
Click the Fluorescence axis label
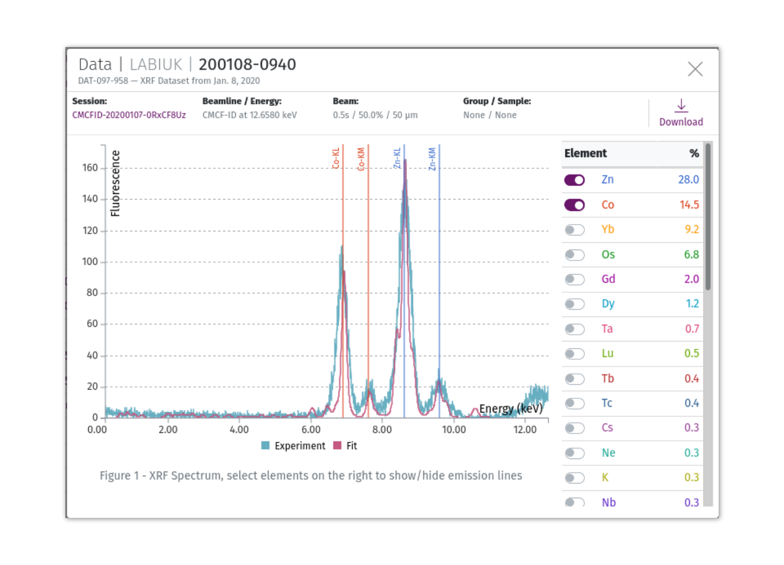point(116,183)
